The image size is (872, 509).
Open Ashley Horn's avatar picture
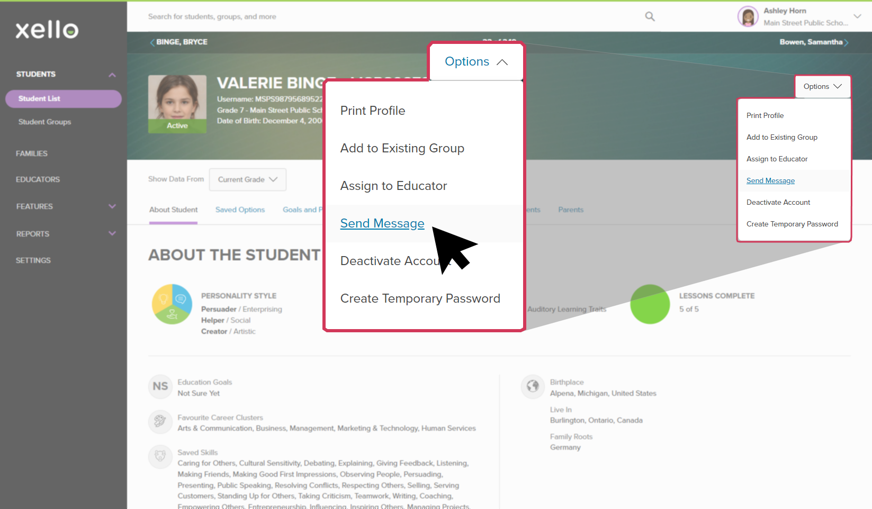[748, 16]
